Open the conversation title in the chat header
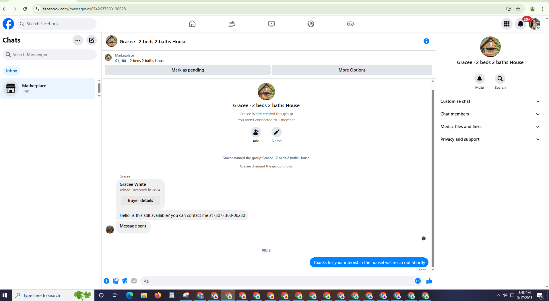Viewport: 549px width, 301px height. [x=153, y=42]
